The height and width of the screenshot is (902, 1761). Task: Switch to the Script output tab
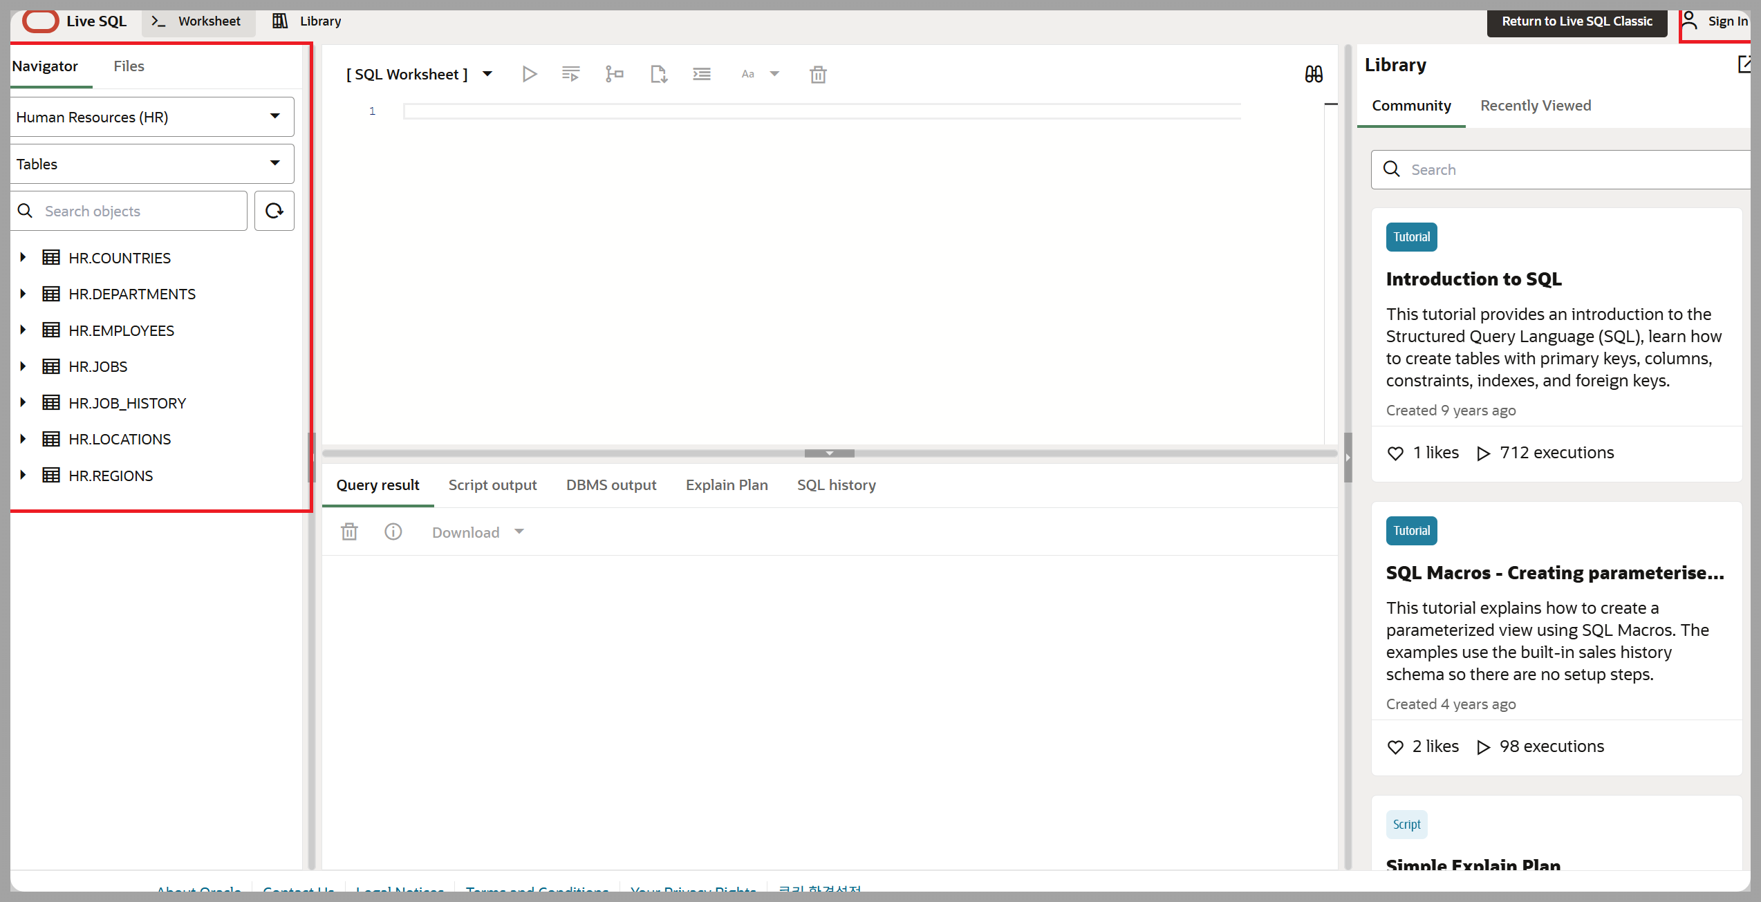click(492, 485)
